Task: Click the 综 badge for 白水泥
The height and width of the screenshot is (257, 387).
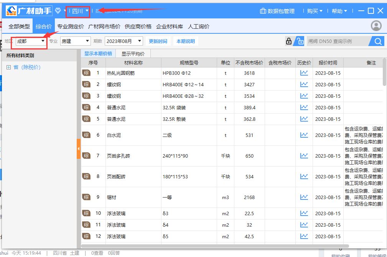Action: point(86,135)
